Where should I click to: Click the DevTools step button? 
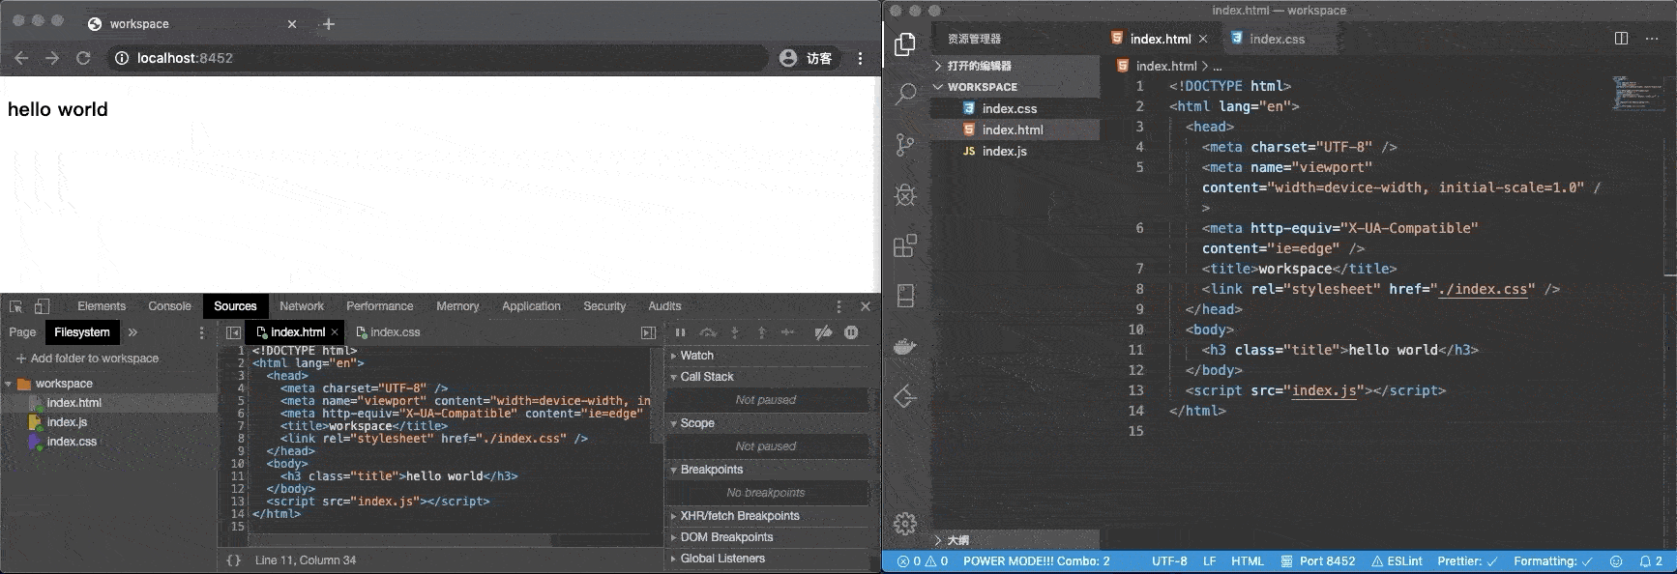click(x=788, y=332)
